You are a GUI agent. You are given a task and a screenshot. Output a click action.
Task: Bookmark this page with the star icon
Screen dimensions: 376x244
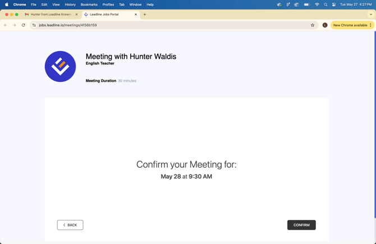tap(313, 25)
